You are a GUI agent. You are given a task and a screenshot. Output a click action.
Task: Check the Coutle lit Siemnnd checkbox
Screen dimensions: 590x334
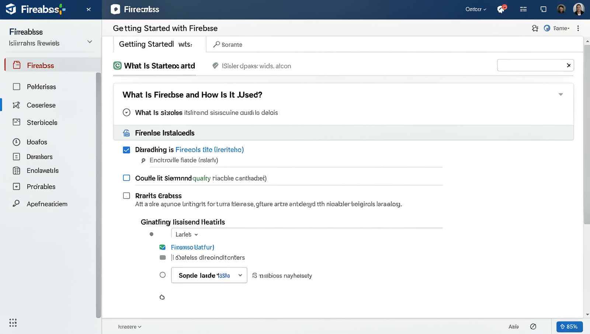(x=126, y=178)
